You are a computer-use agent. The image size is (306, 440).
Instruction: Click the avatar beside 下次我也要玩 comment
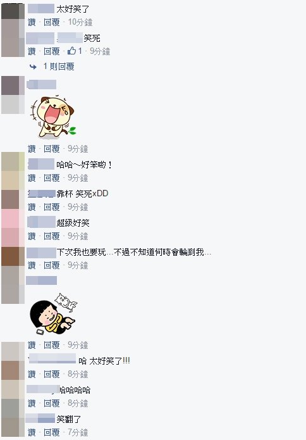point(13,256)
